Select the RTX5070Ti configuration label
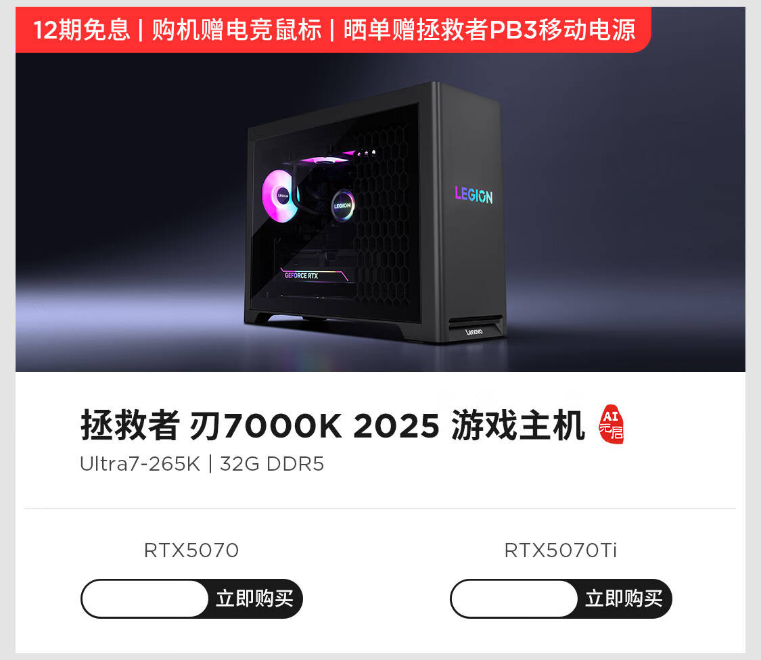761x660 pixels. click(x=561, y=550)
